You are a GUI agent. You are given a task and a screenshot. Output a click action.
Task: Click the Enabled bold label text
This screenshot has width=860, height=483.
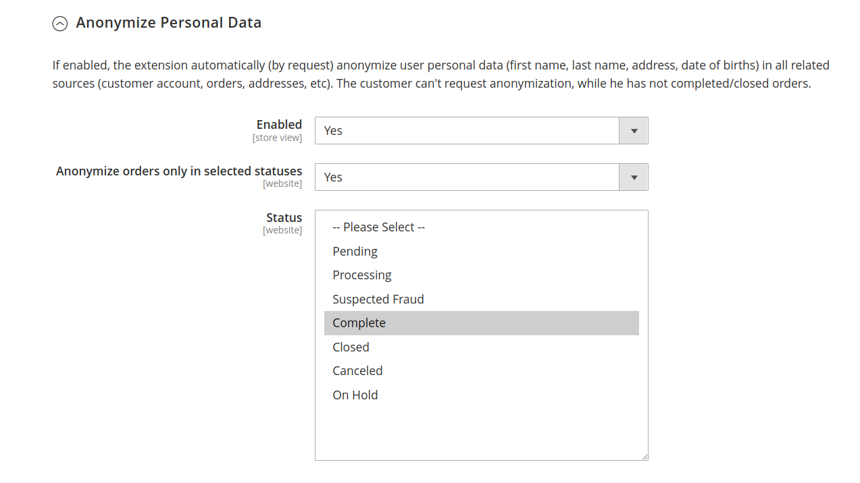pyautogui.click(x=279, y=124)
